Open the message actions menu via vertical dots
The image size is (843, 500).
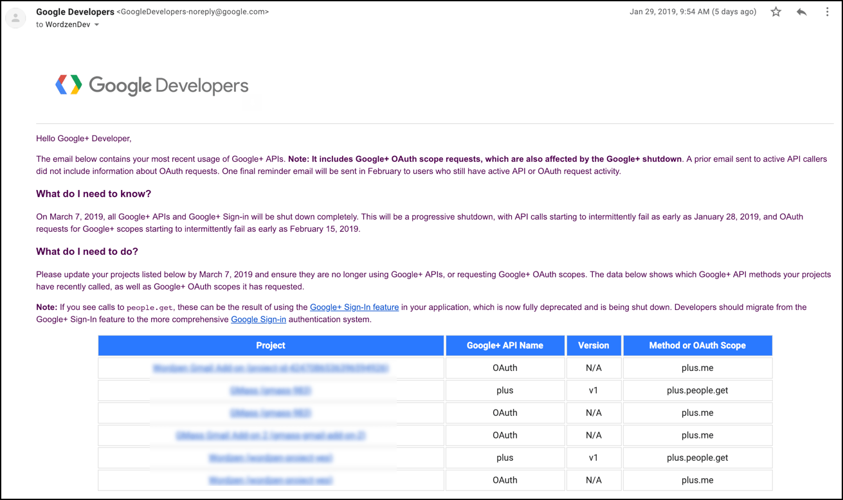tap(828, 12)
